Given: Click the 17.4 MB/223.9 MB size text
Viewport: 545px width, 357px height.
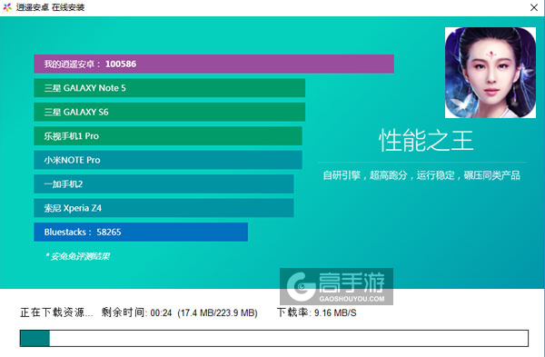Looking at the screenshot, I should (x=218, y=312).
